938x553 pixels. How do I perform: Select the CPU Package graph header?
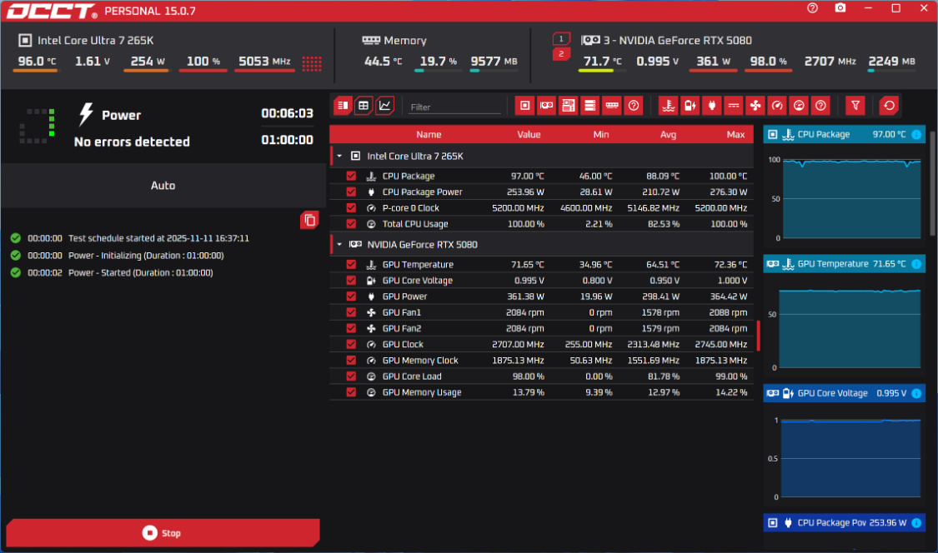(x=844, y=135)
